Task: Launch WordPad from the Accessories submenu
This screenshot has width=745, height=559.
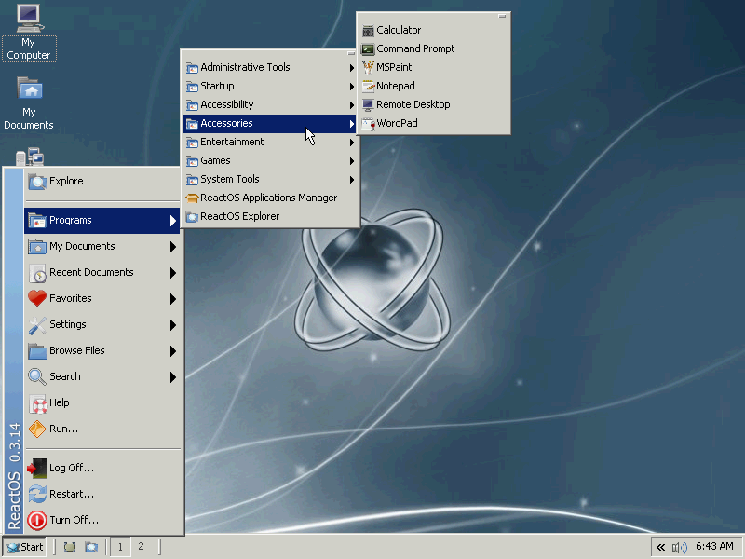Action: [433, 123]
